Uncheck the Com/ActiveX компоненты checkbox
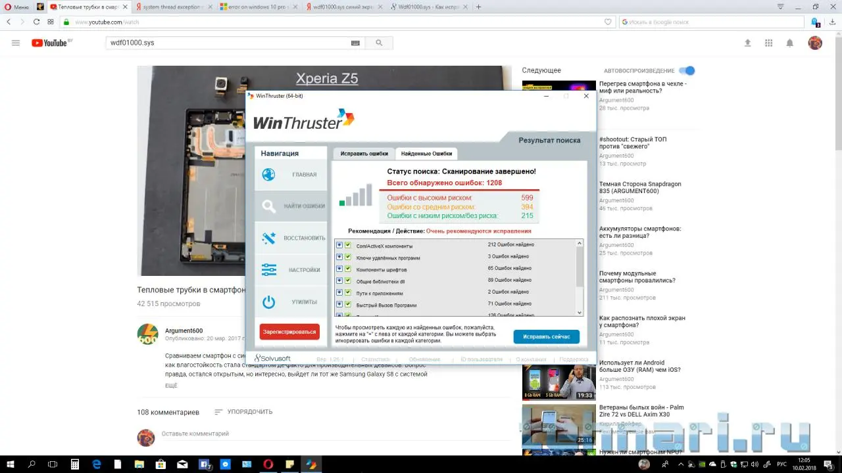842x473 pixels. (348, 245)
